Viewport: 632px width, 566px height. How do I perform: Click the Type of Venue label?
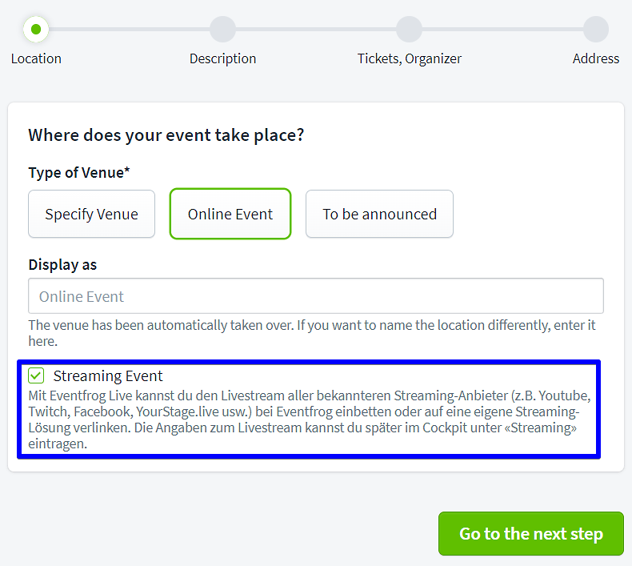point(79,173)
